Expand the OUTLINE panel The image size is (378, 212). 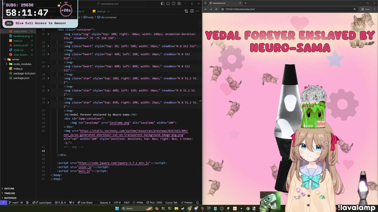pyautogui.click(x=9, y=188)
